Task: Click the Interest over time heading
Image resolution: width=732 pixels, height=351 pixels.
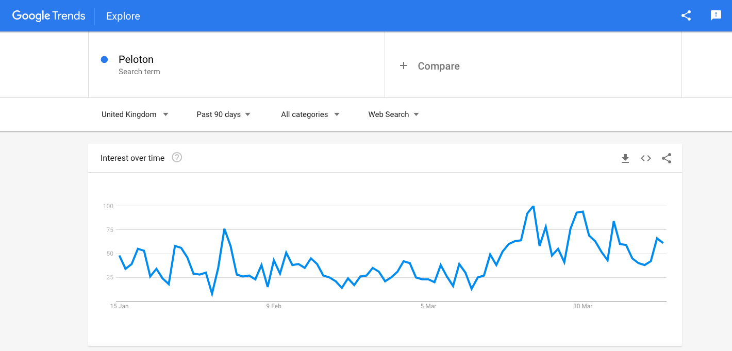Action: [132, 158]
